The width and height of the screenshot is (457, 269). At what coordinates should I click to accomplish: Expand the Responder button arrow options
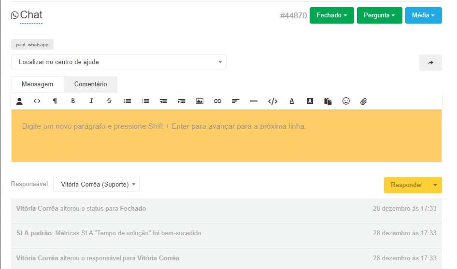[x=435, y=185]
